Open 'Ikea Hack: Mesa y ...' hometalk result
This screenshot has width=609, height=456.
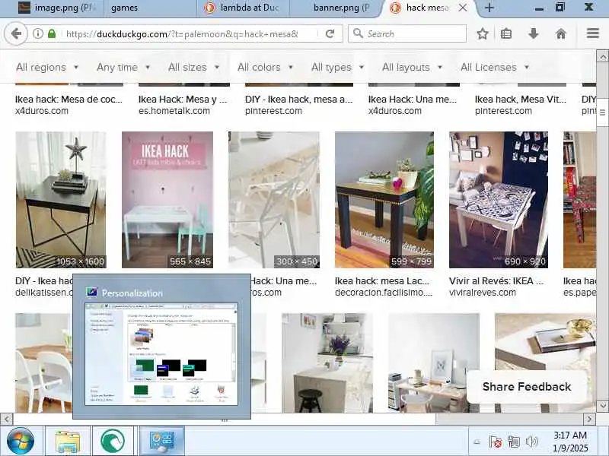click(183, 100)
